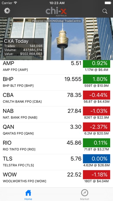Tap the blue 0.00% TLS badge
Viewport: 113px width, 201px height.
tap(97, 159)
